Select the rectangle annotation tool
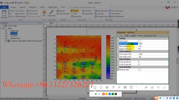179x100 pixels. pos(95,87)
